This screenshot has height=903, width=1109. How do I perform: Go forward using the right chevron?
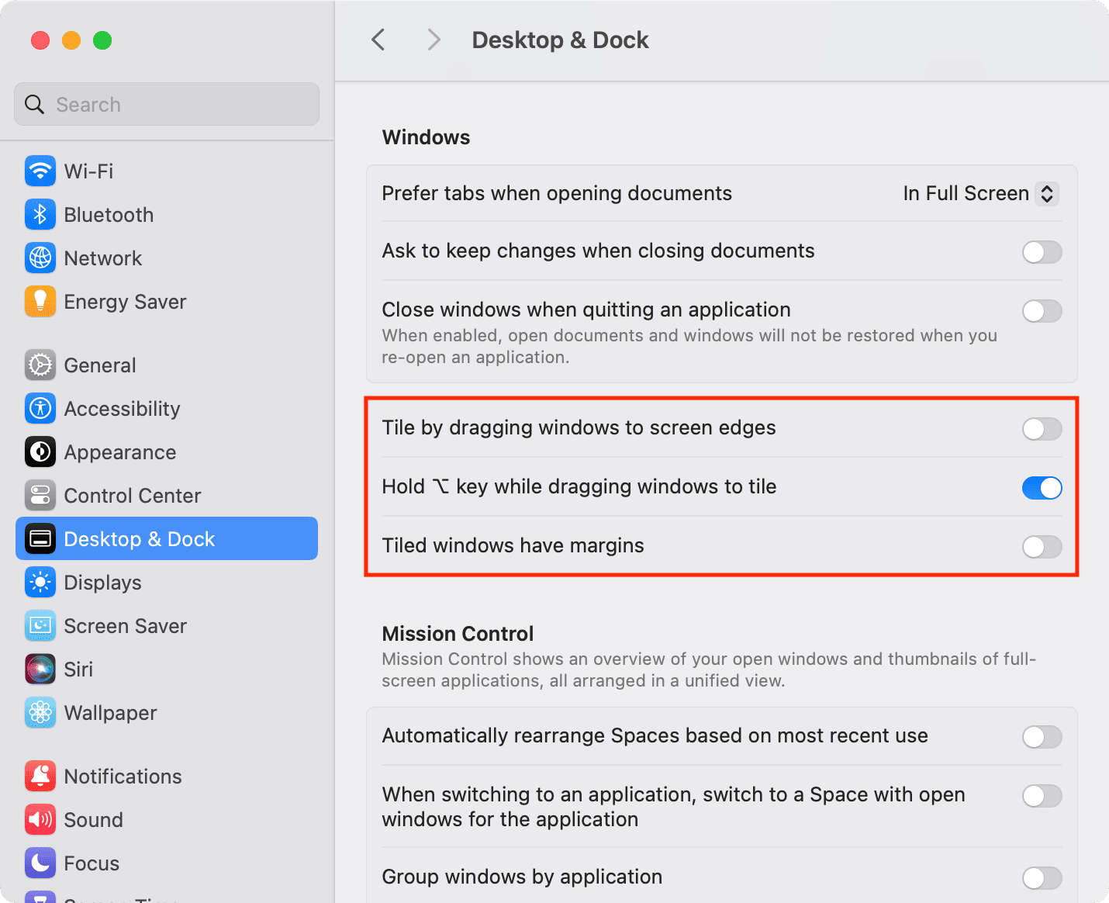pyautogui.click(x=434, y=40)
